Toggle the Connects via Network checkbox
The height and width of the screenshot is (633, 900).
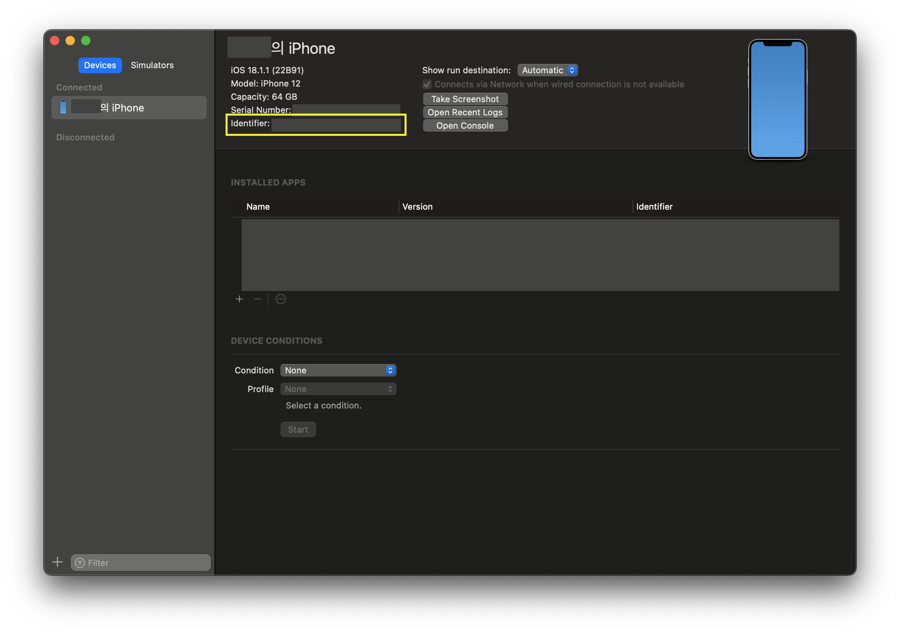click(427, 85)
